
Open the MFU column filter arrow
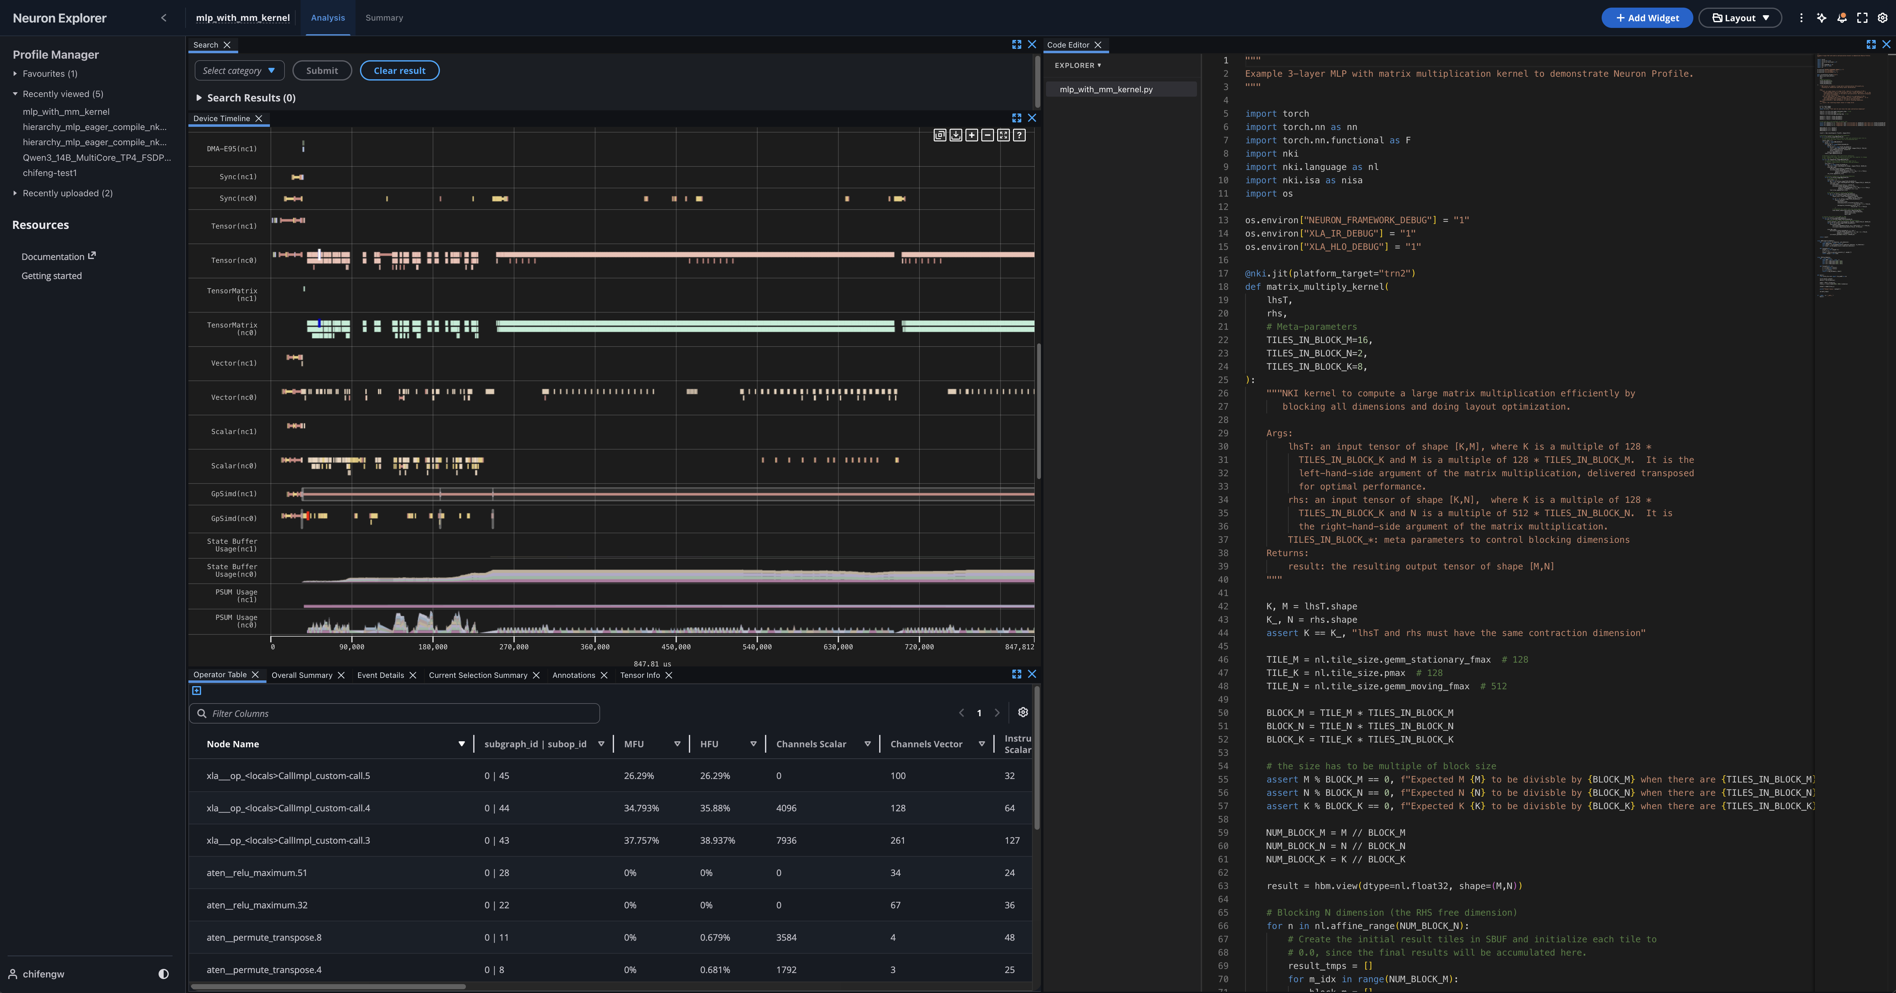[677, 744]
